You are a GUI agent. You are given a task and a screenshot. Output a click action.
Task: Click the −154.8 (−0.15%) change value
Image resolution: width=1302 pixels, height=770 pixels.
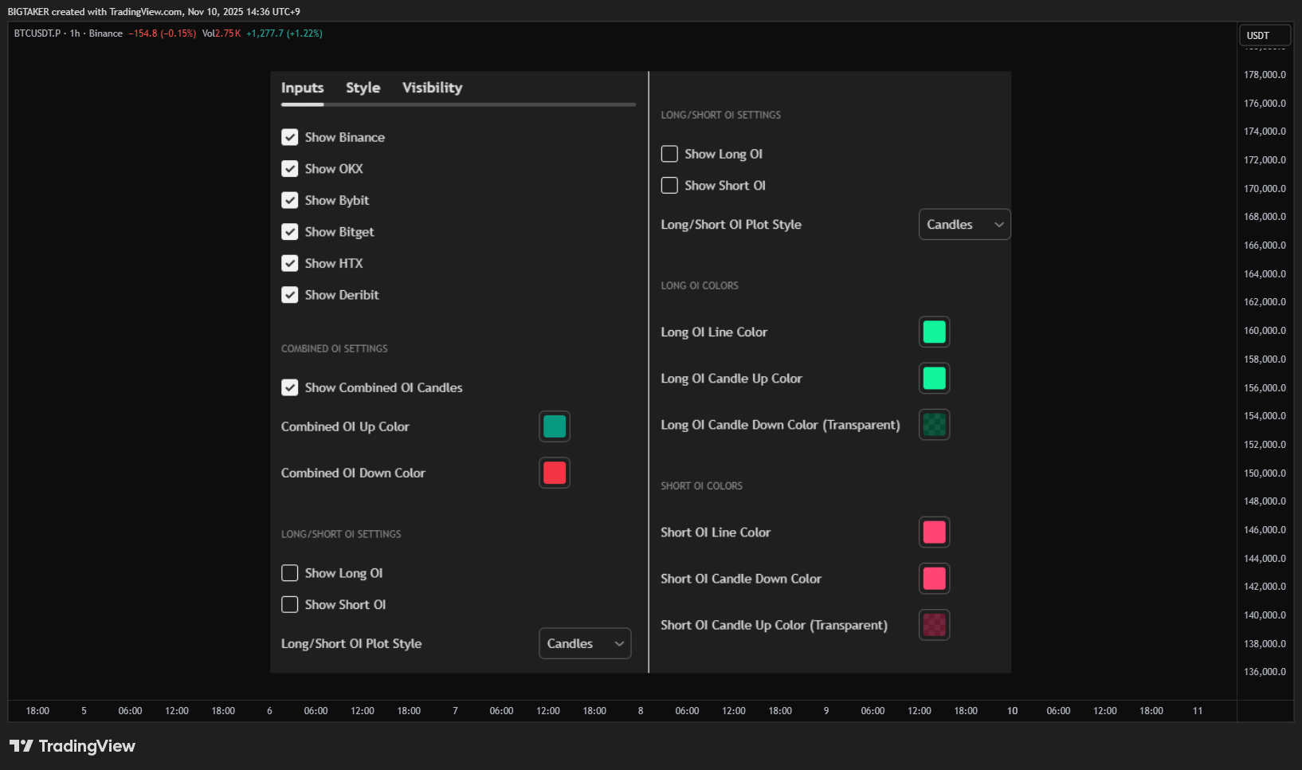tap(163, 33)
